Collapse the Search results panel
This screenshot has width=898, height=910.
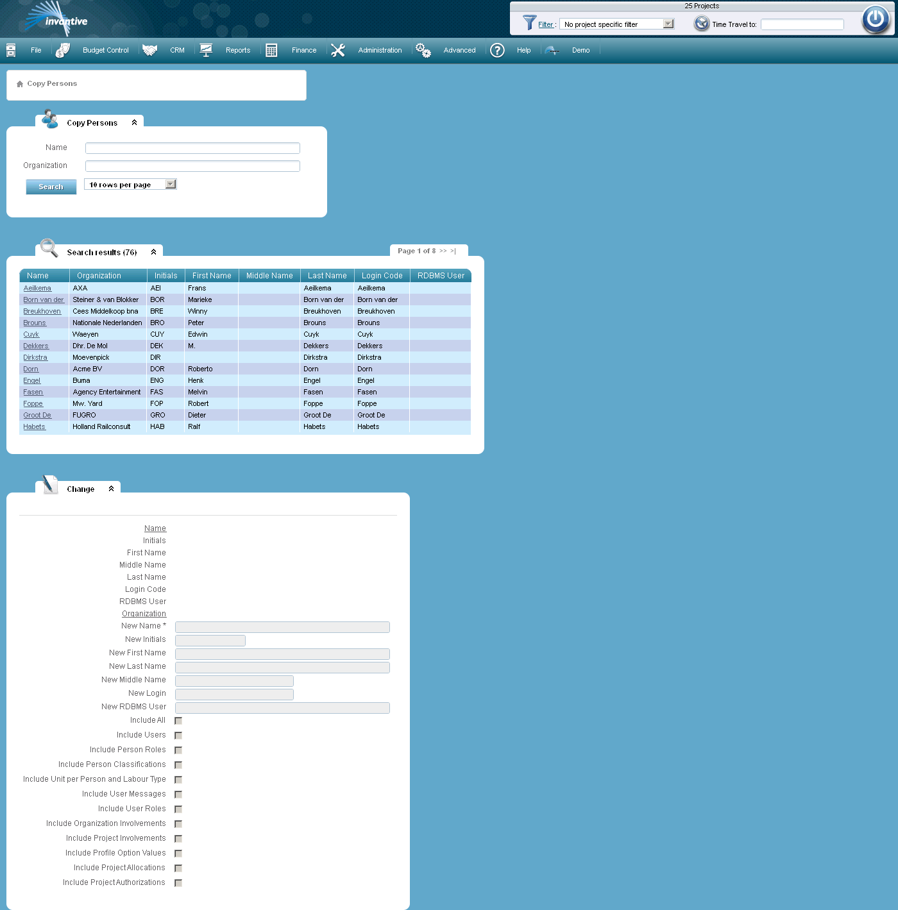(x=153, y=251)
